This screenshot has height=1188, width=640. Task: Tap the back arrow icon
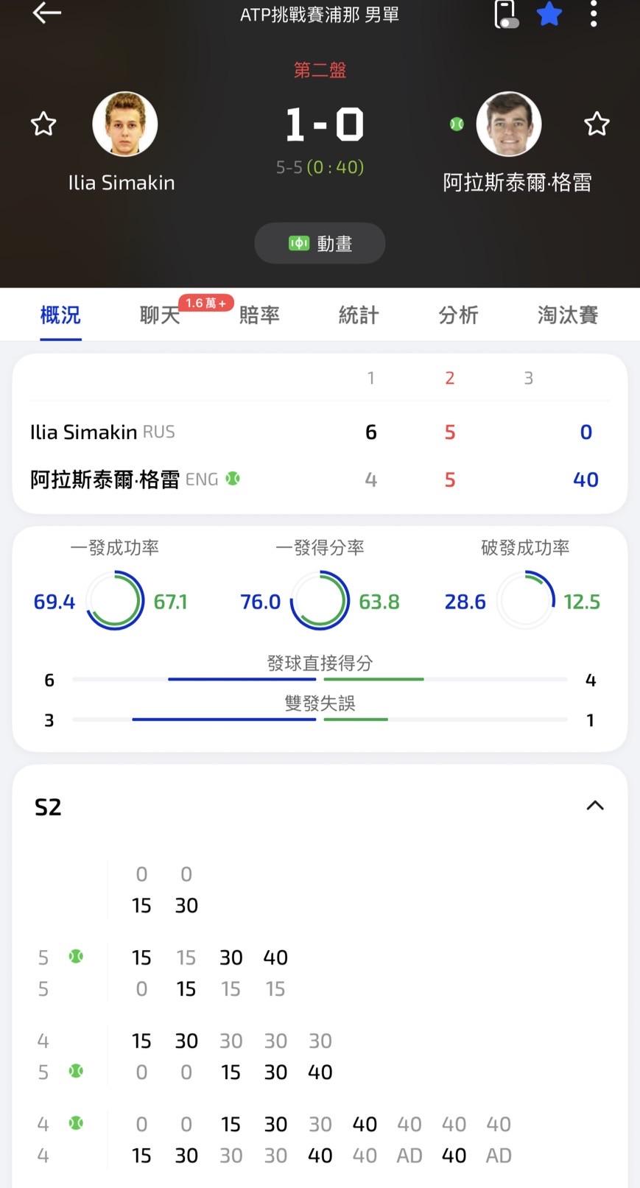(46, 13)
